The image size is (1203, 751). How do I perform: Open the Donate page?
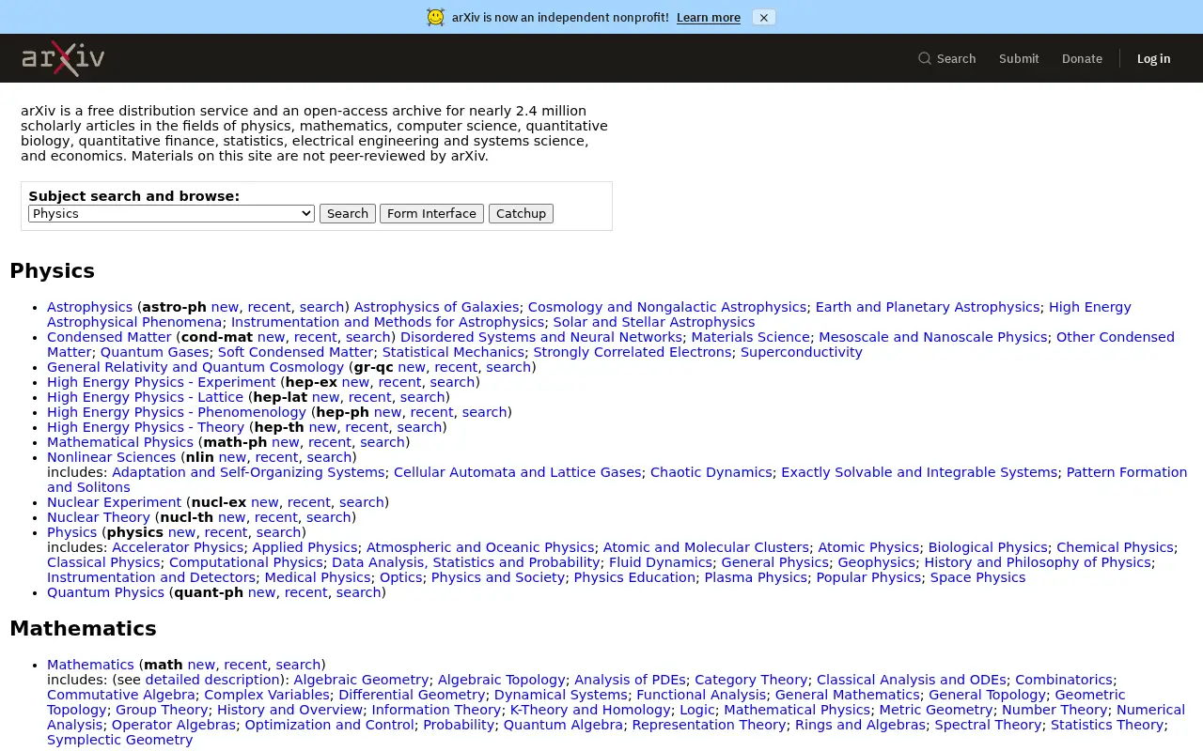point(1082,58)
